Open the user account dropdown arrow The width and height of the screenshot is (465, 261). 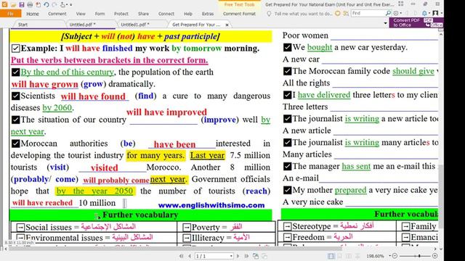point(441,13)
